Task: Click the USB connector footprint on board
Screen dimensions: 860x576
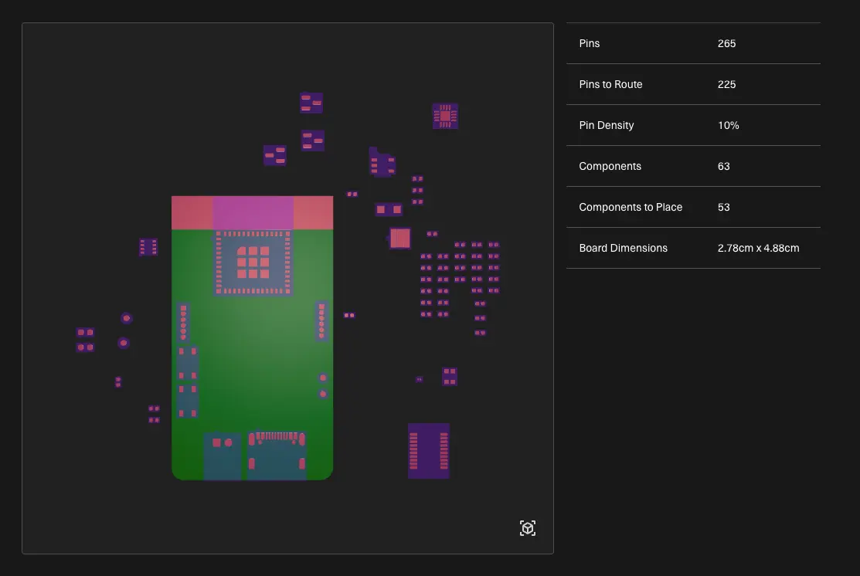Action: point(277,455)
